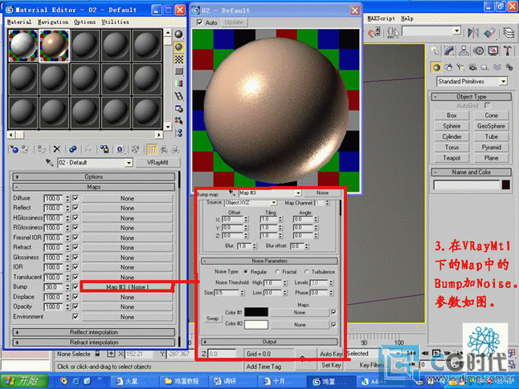
Task: Click Put to Library icon
Action: pos(104,149)
